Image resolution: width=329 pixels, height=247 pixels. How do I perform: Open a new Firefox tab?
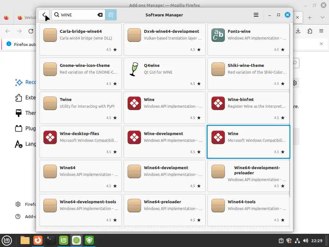[309, 18]
